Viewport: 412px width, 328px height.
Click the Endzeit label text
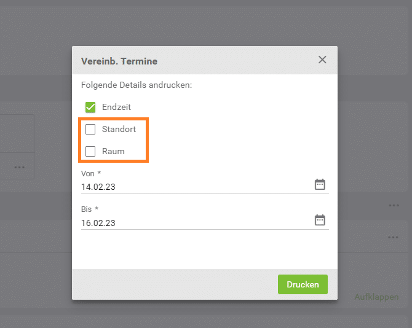coord(116,107)
